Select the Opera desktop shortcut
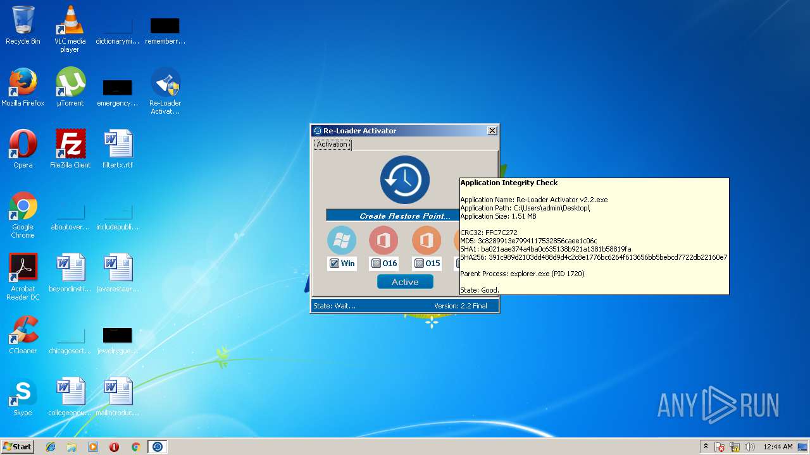The image size is (810, 455). click(x=23, y=149)
